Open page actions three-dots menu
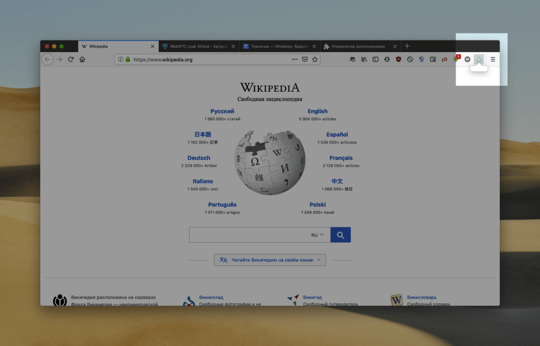 [x=294, y=59]
